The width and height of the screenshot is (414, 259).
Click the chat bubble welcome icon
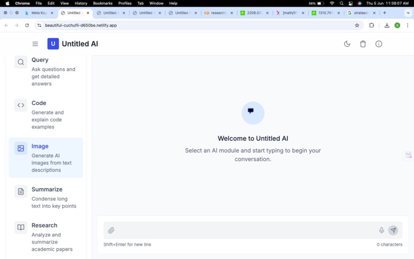[x=253, y=113]
